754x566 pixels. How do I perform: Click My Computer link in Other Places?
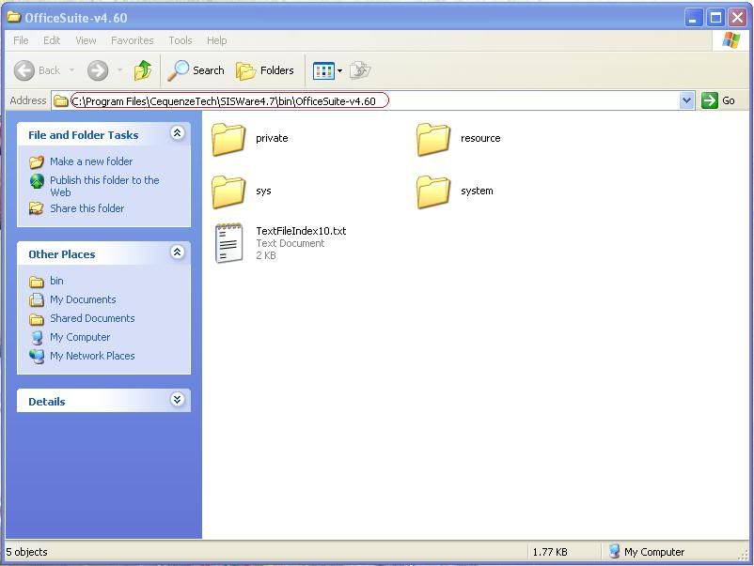80,337
